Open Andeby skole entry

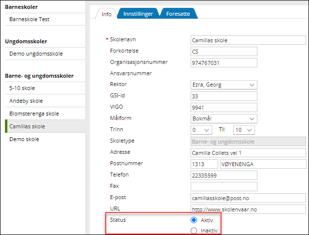26,101
